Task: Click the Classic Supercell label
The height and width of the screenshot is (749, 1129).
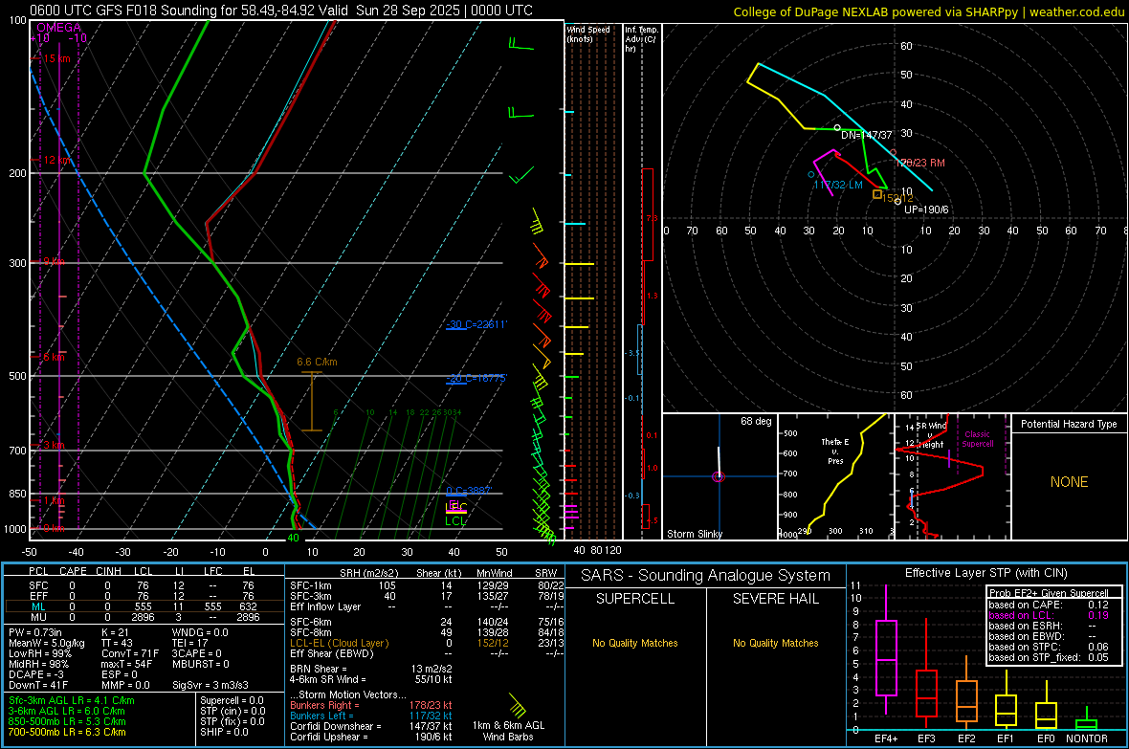Action: click(978, 439)
